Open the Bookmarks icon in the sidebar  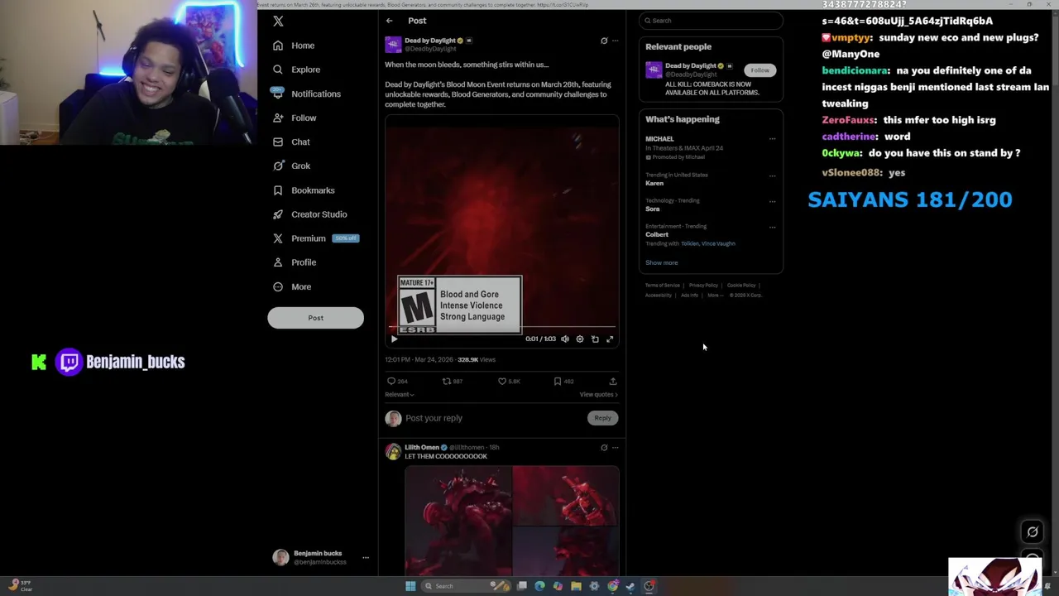(278, 190)
